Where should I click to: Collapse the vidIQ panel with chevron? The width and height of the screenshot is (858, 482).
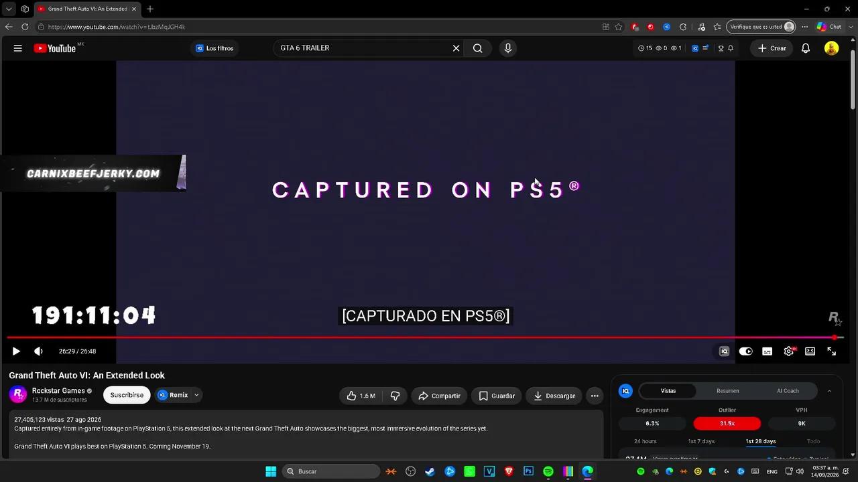[x=829, y=391]
